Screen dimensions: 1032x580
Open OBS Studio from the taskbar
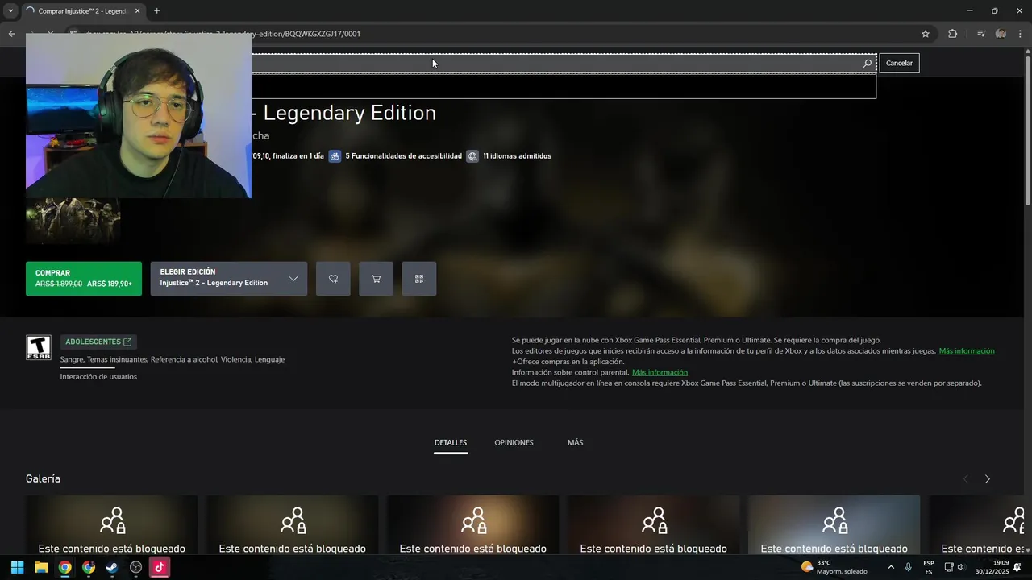135,567
